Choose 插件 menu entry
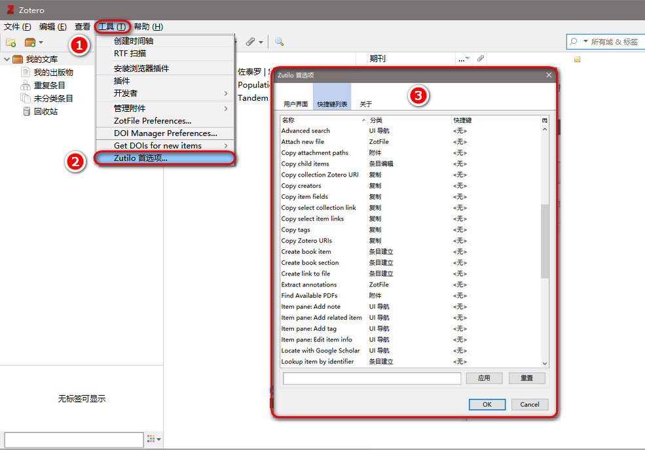This screenshot has width=645, height=450. point(165,81)
